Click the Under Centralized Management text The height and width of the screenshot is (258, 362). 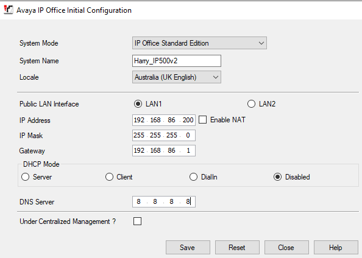point(68,221)
